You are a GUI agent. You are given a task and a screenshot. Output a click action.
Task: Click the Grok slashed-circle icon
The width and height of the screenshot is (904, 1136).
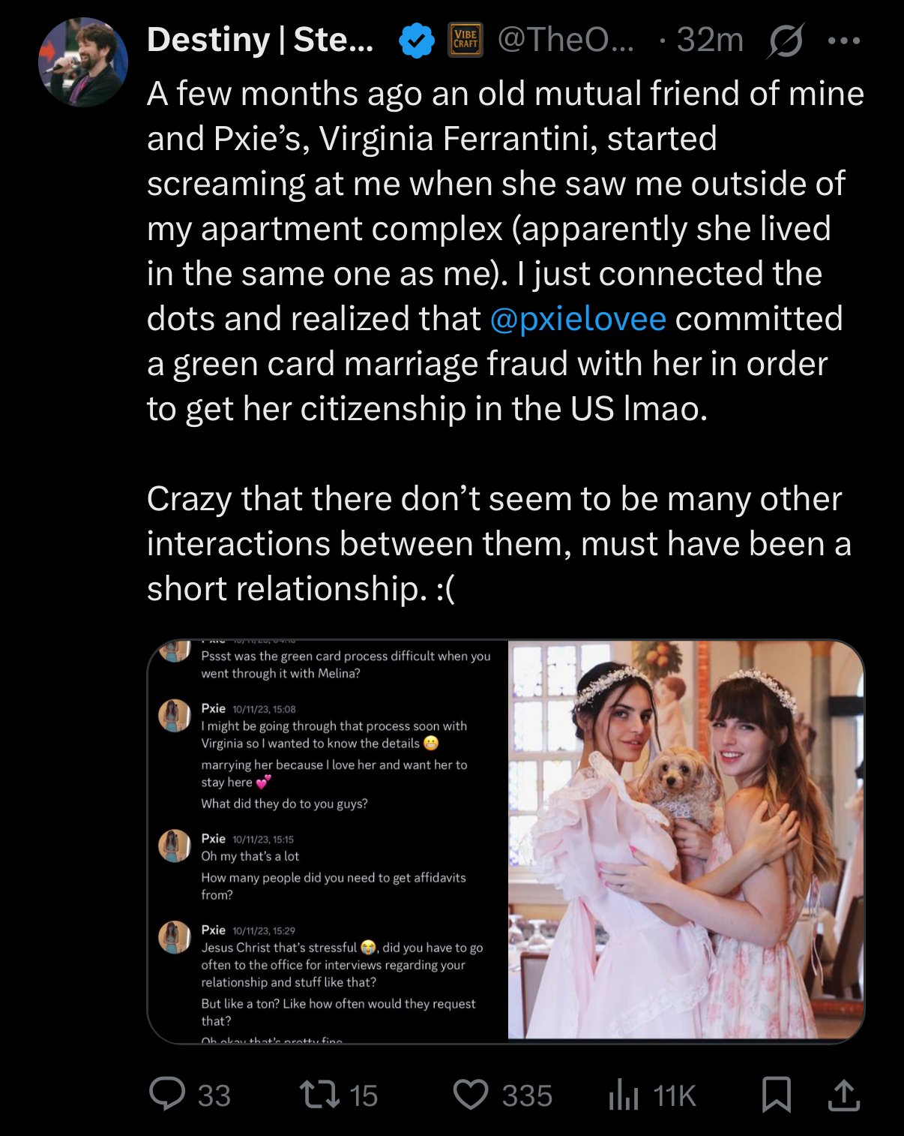785,41
